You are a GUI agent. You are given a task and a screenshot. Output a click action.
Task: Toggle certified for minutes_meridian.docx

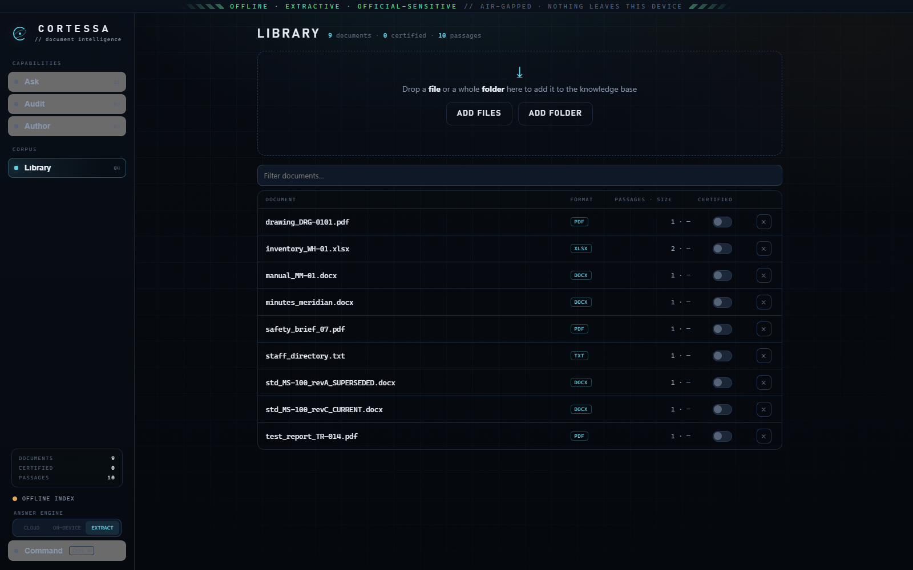[722, 302]
